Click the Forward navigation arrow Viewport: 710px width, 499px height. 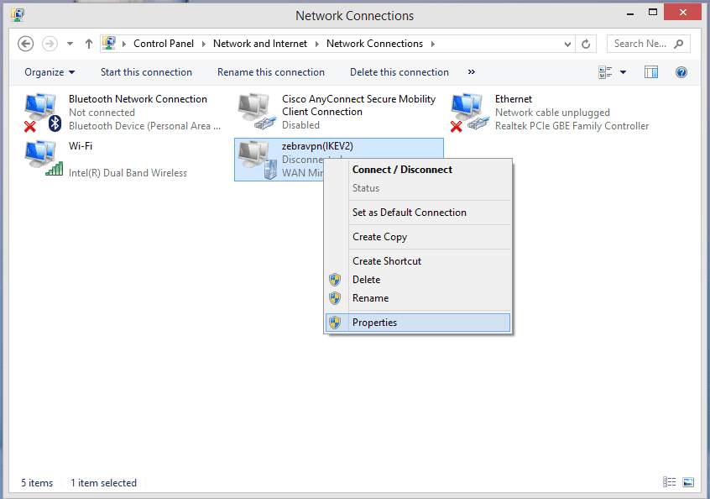point(50,44)
